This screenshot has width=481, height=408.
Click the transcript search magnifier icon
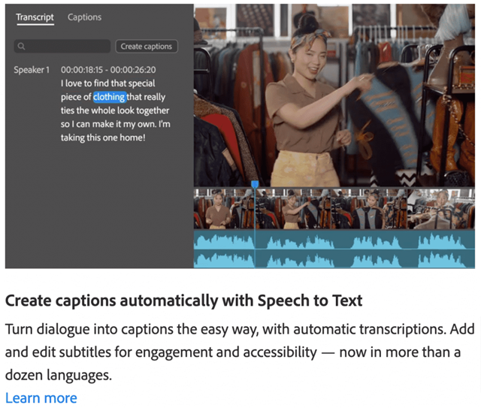click(x=21, y=47)
